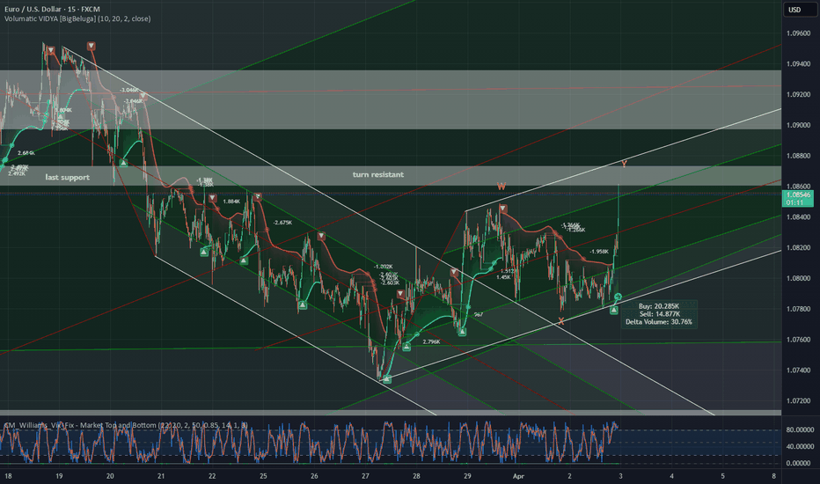The image size is (820, 484).
Task: Click the '-1.958K' volume label
Action: [x=599, y=252]
